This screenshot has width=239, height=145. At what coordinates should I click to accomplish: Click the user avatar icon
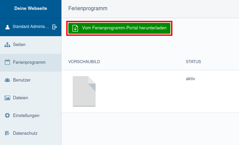8,27
